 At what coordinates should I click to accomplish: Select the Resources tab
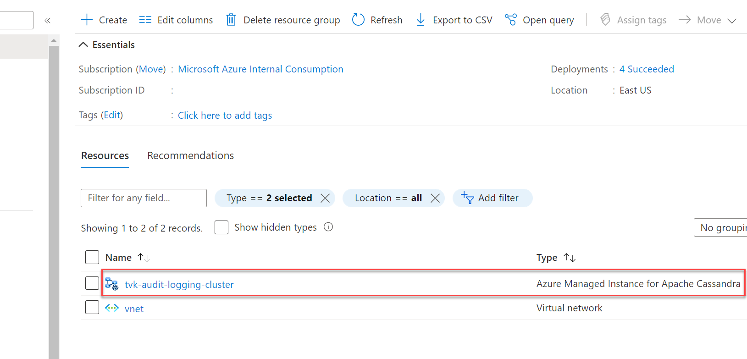pos(105,156)
